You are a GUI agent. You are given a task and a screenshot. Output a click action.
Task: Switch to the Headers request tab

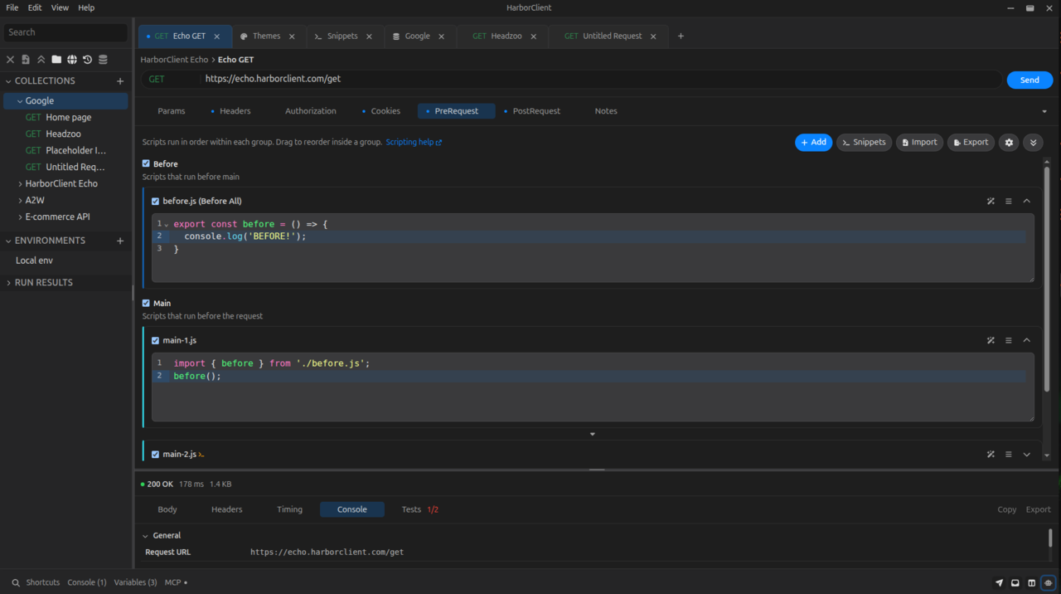230,111
